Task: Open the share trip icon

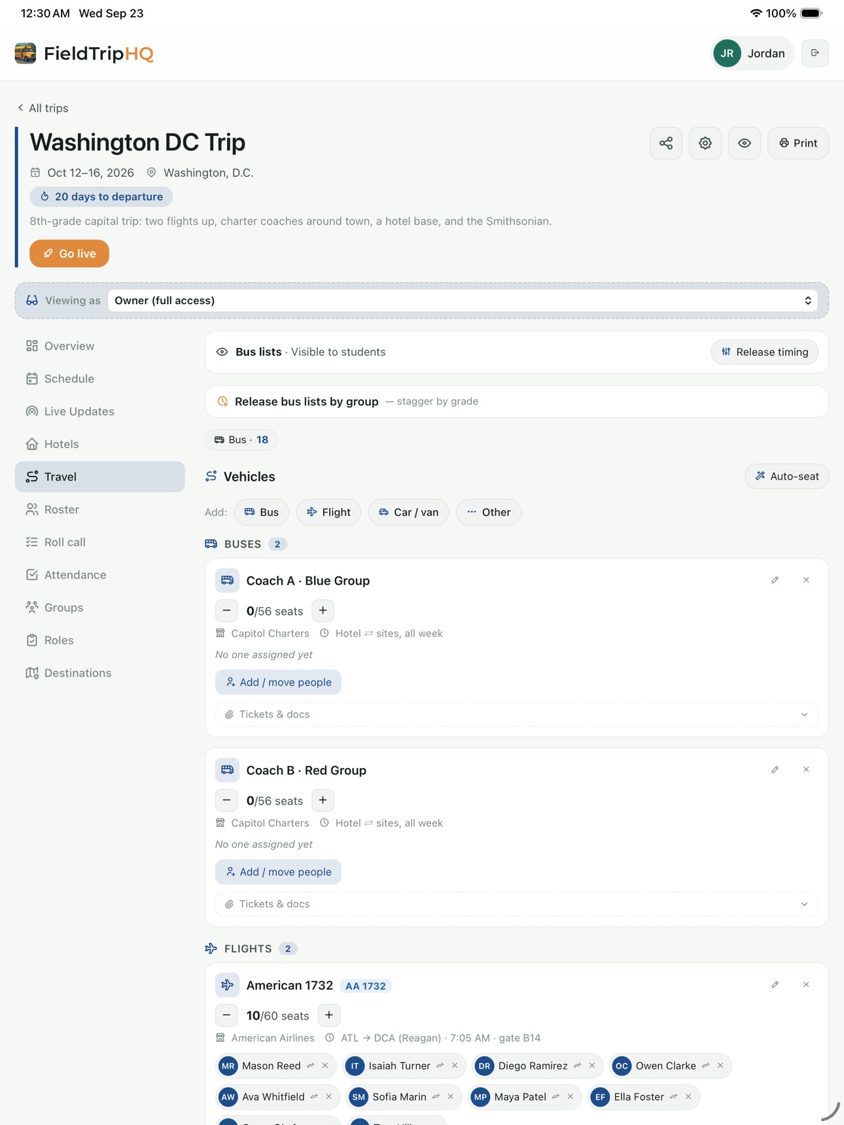Action: (666, 143)
